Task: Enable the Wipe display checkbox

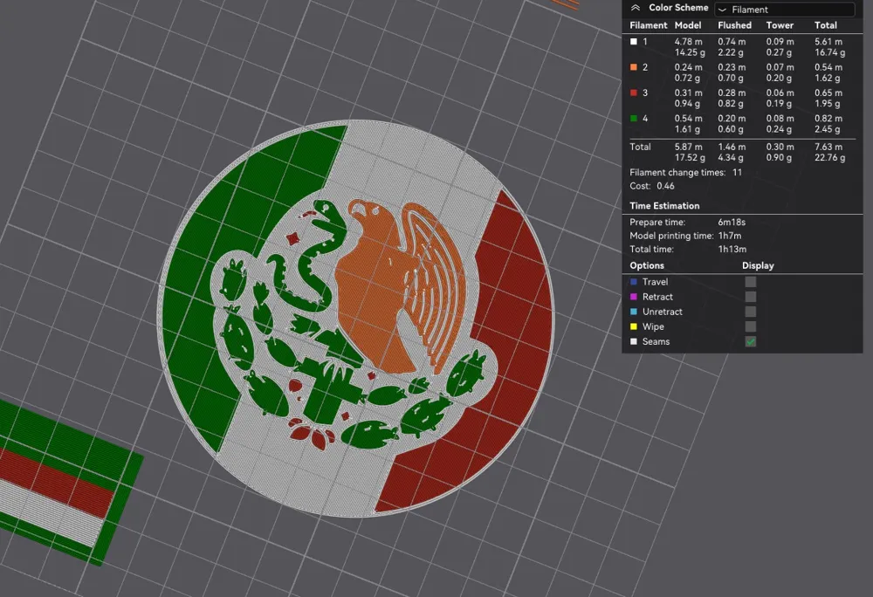Action: pyautogui.click(x=751, y=327)
